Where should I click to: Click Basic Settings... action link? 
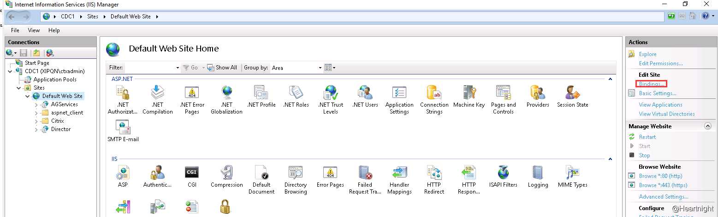658,93
